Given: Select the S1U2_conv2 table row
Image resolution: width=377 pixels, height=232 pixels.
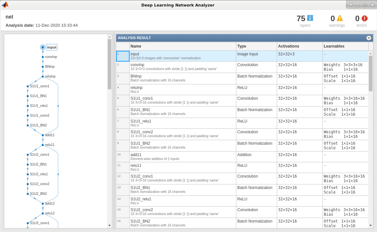Looking at the screenshot, I should pos(242,212).
